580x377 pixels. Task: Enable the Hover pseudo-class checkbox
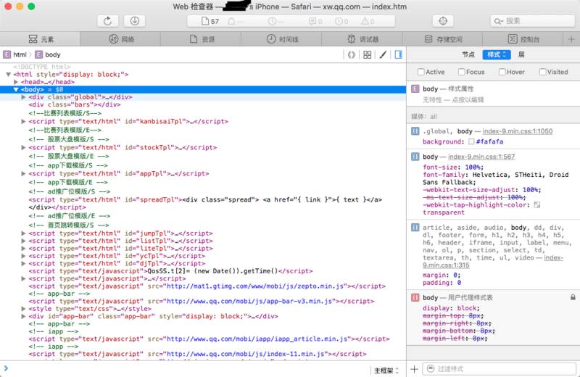pyautogui.click(x=502, y=72)
